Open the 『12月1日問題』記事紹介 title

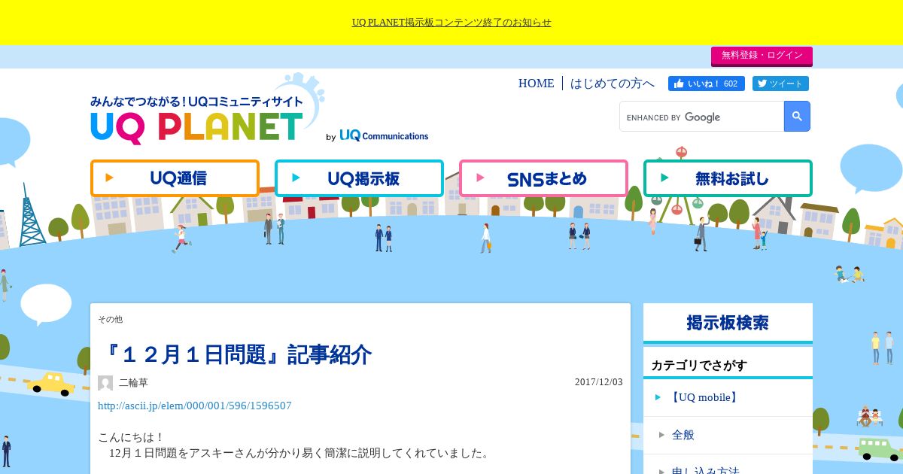tap(235, 354)
